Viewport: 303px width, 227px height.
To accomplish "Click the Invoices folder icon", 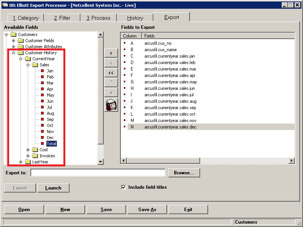I will point(35,156).
